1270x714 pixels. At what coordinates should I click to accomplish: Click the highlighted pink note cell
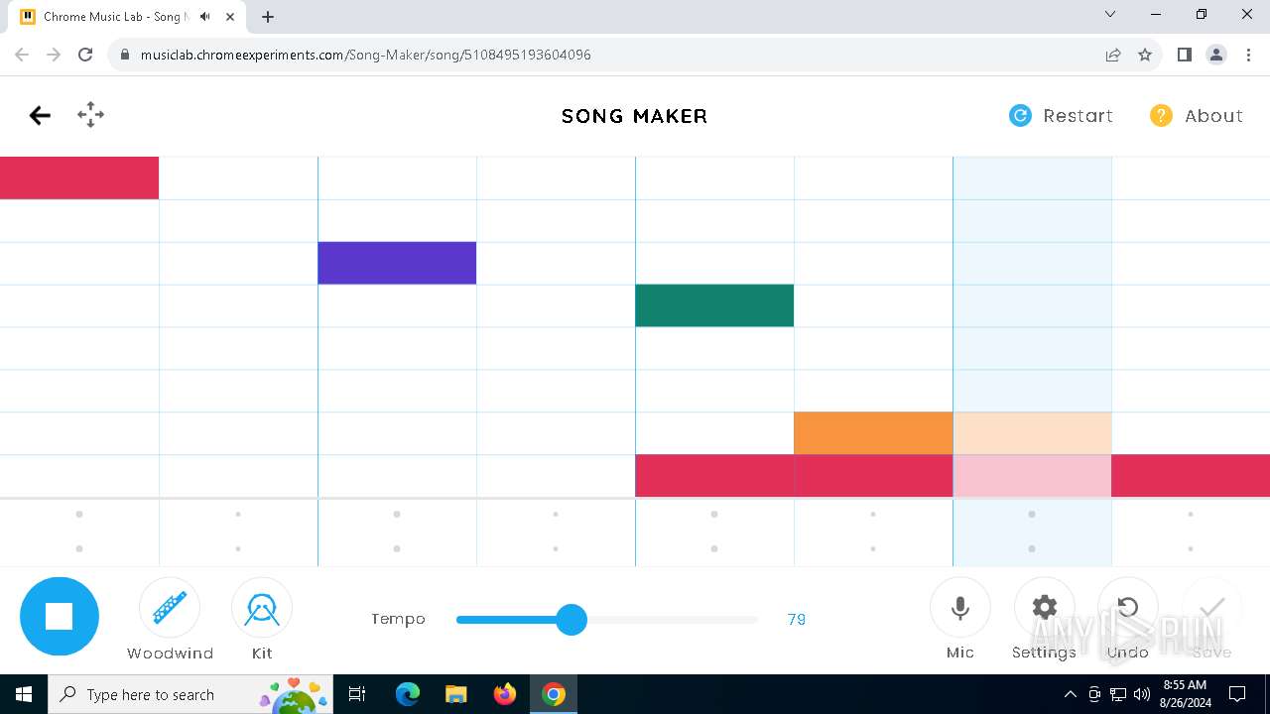(1032, 476)
